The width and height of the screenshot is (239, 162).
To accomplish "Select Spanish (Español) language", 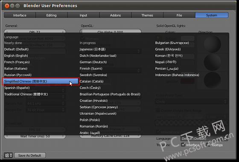I will [17, 88].
